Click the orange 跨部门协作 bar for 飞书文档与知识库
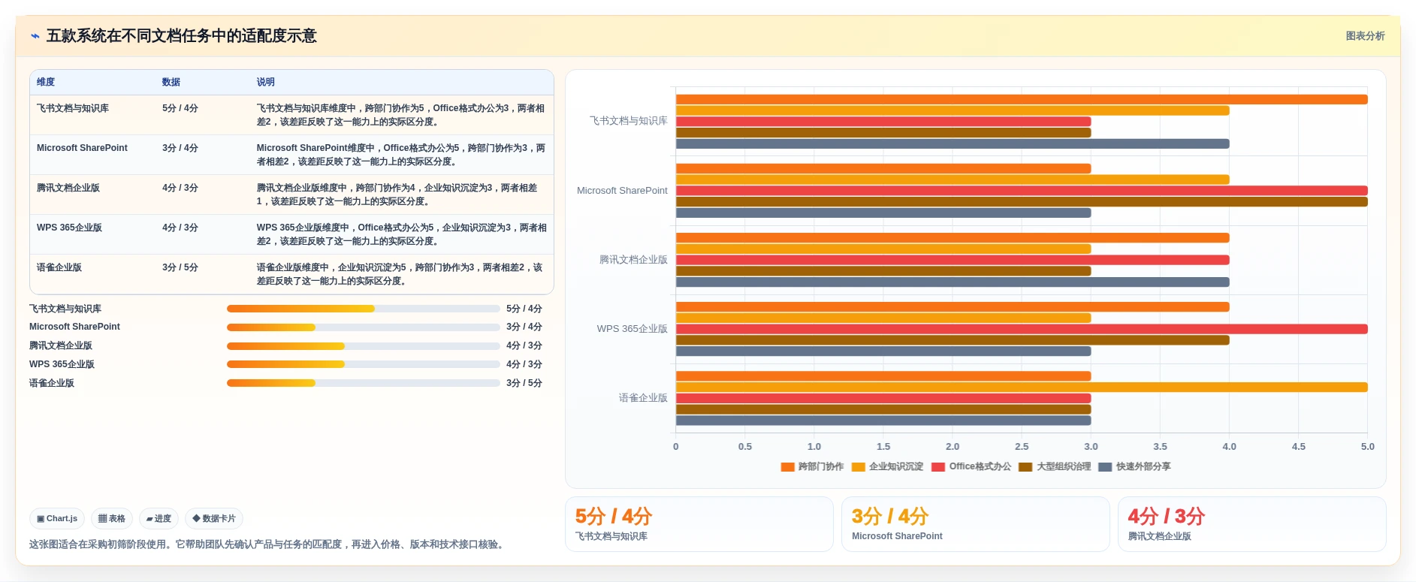 click(x=1022, y=99)
